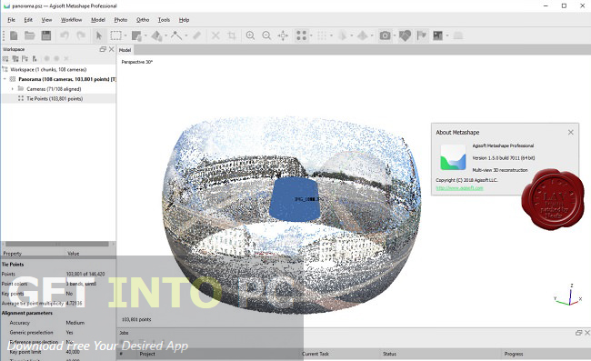
Task: Close the Jobs panel
Action: [x=587, y=333]
